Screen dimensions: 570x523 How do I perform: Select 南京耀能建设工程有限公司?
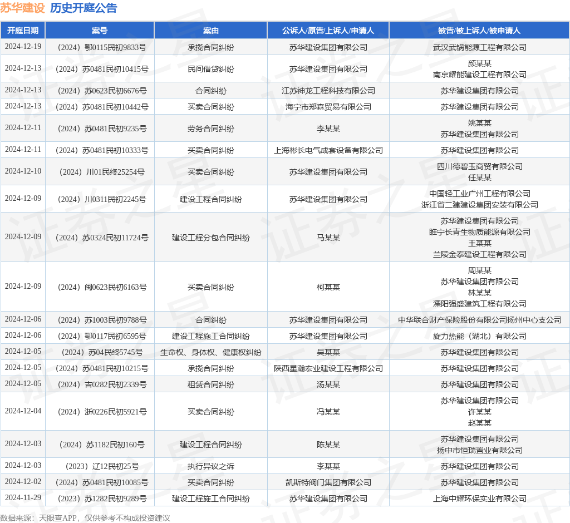point(480,75)
